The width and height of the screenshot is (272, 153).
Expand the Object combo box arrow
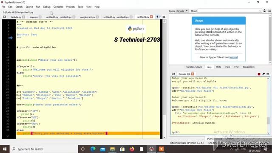point(260,11)
